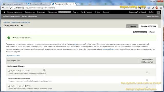The height and width of the screenshot is (92, 164).
Task: Close the Входящие blogdrupal tab
Action: tap(25, 4)
